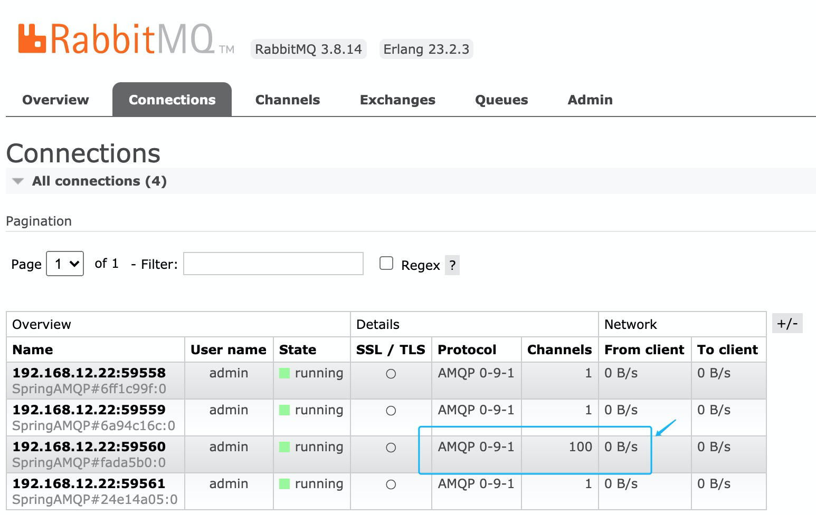Viewport: 816px width, 515px height.
Task: Click the Erlang 23.2.3 badge
Action: point(426,49)
